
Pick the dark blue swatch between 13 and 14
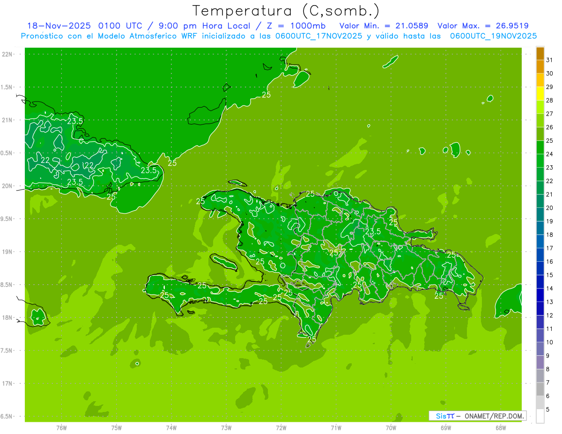(540, 295)
